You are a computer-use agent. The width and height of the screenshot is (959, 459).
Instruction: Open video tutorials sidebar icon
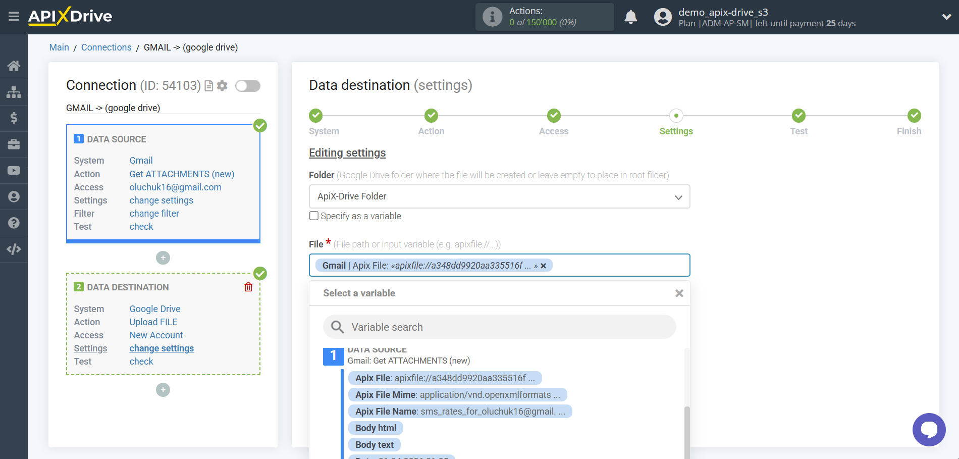point(14,171)
